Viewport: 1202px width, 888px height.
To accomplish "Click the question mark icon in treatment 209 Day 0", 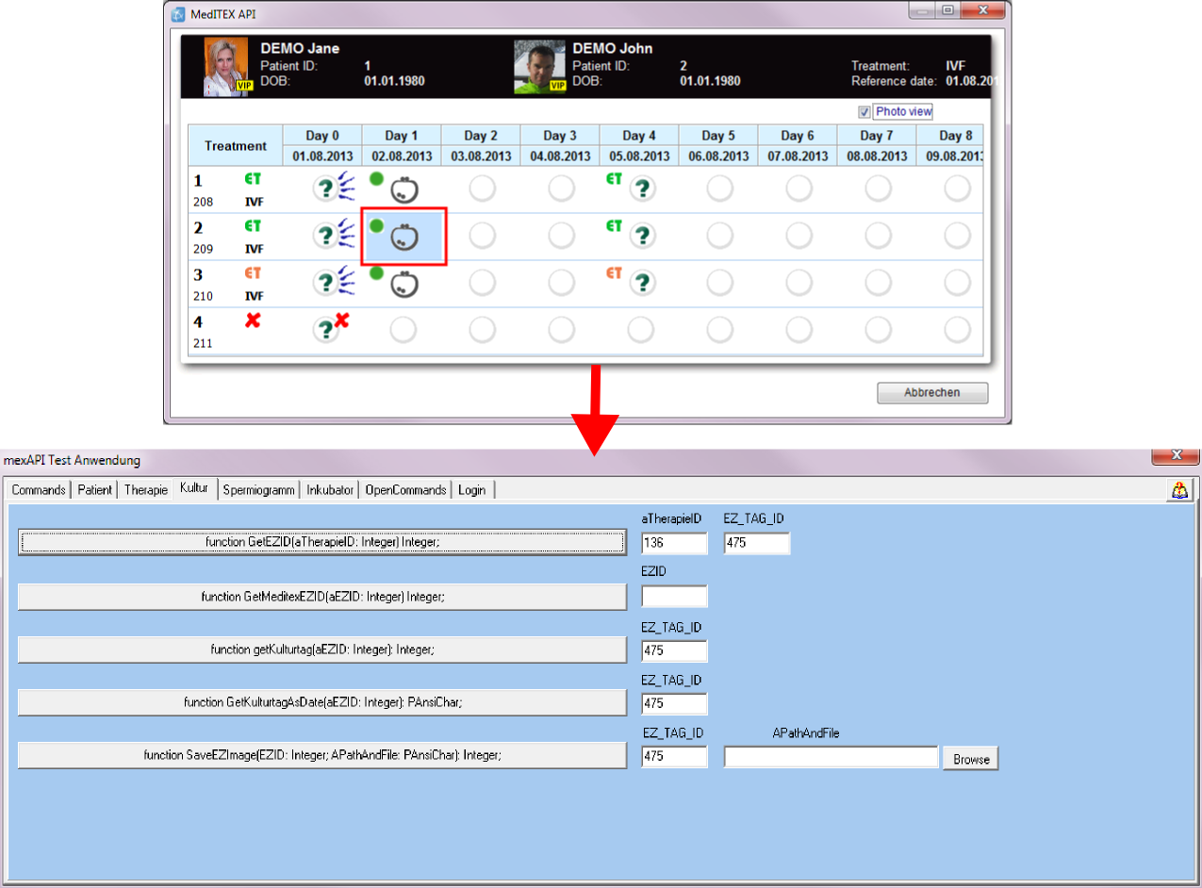I will (x=325, y=236).
